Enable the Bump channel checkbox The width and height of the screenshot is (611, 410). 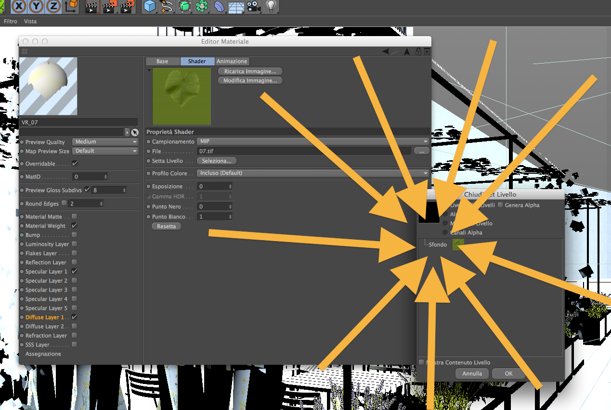[75, 235]
